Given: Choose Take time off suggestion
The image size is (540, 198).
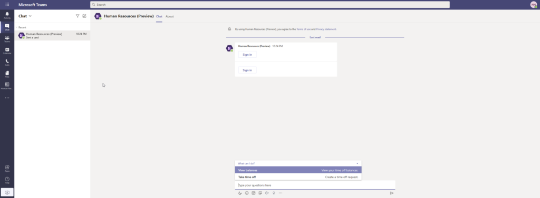Looking at the screenshot, I should tap(298, 177).
